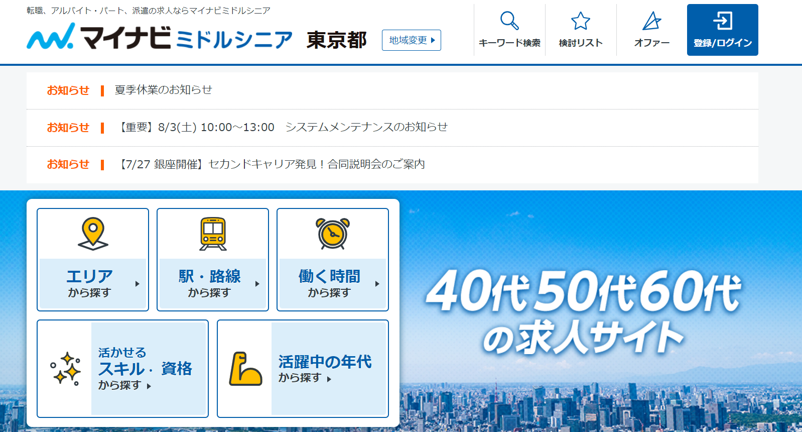Viewport: 802px width, 432px height.
Task: Select the map pin area search icon
Action: click(93, 234)
